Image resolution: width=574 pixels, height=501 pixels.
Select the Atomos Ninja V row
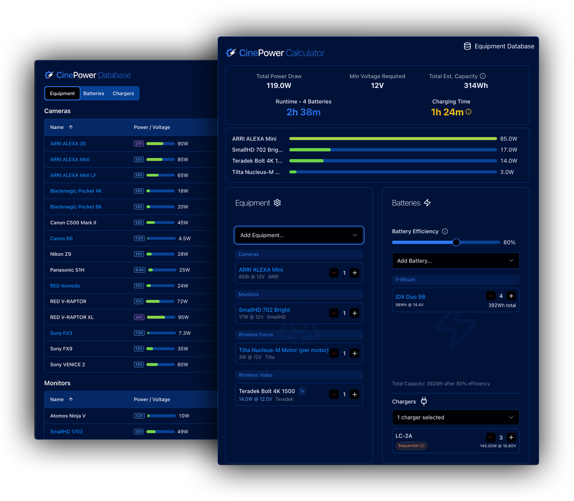click(x=131, y=416)
